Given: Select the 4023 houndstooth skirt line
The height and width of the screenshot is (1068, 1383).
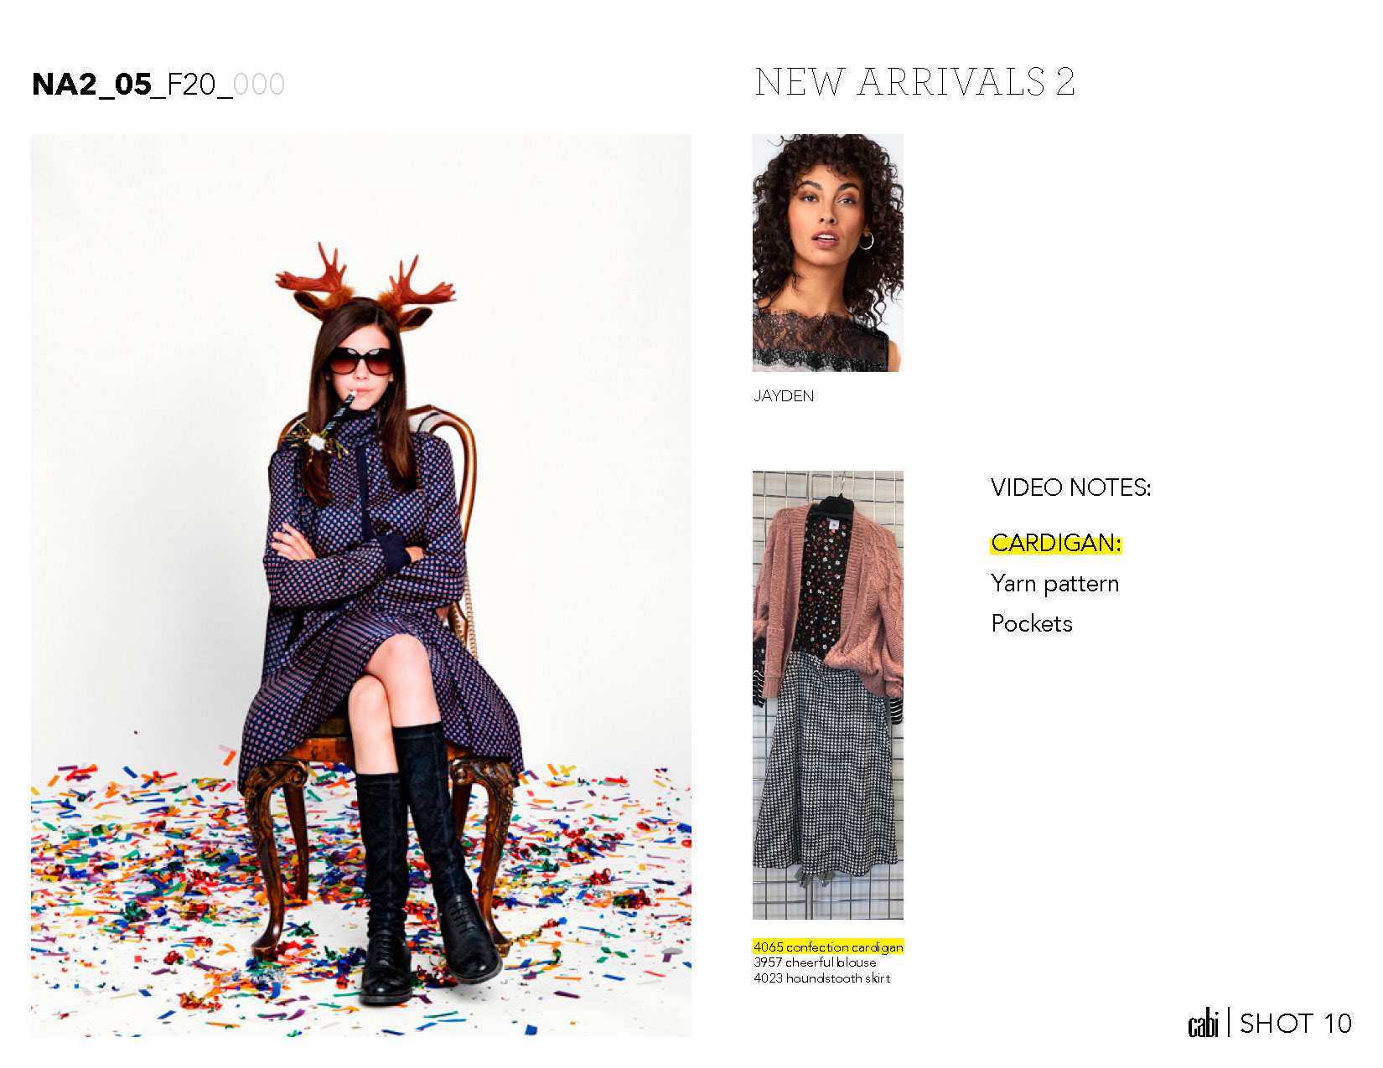Looking at the screenshot, I should (x=821, y=978).
